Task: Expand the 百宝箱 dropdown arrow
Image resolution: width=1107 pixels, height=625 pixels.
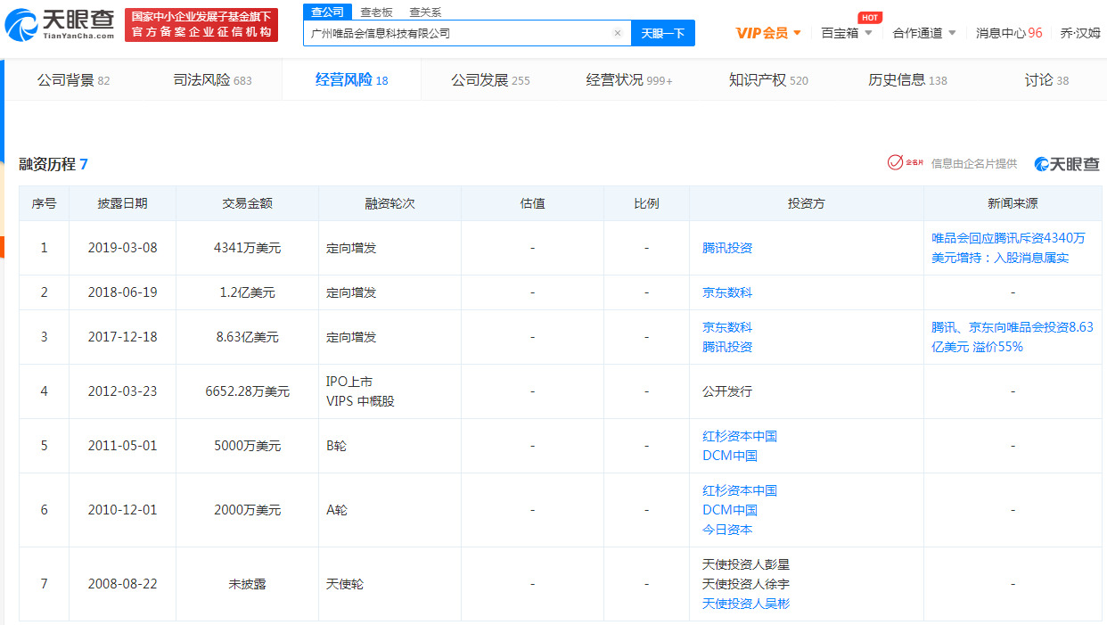Action: point(868,33)
